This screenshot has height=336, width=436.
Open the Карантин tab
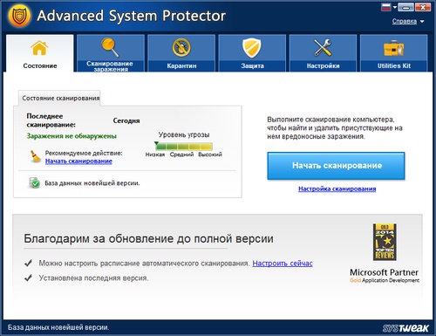click(x=181, y=53)
